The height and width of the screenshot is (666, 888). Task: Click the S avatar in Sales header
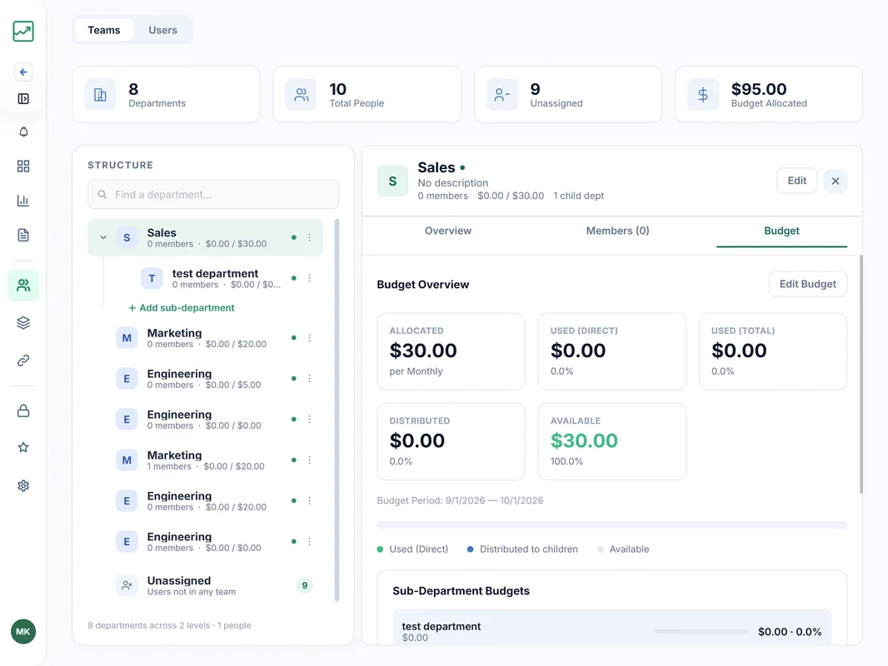point(392,181)
